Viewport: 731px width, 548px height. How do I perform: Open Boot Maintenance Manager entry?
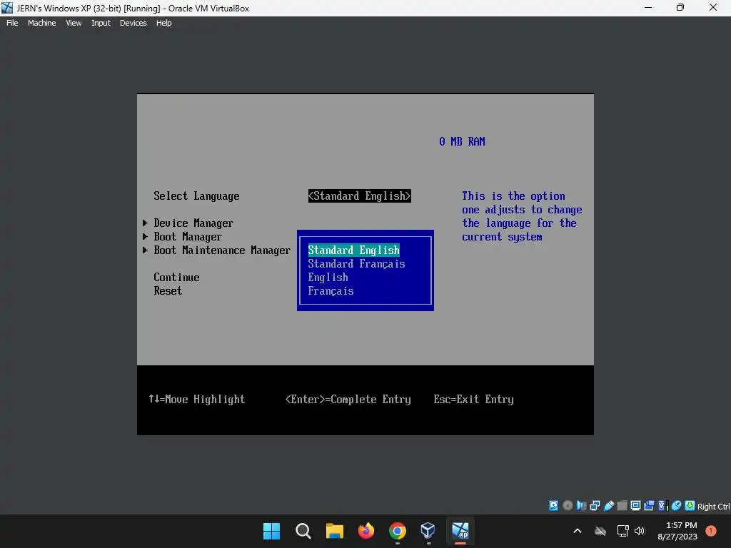222,250
